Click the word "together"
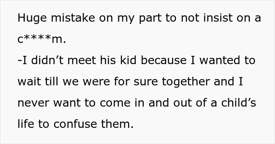Image resolution: width=275 pixels, height=144 pixels. [x=186, y=82]
